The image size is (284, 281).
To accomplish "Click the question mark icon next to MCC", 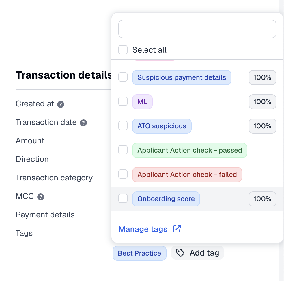I will click(41, 197).
